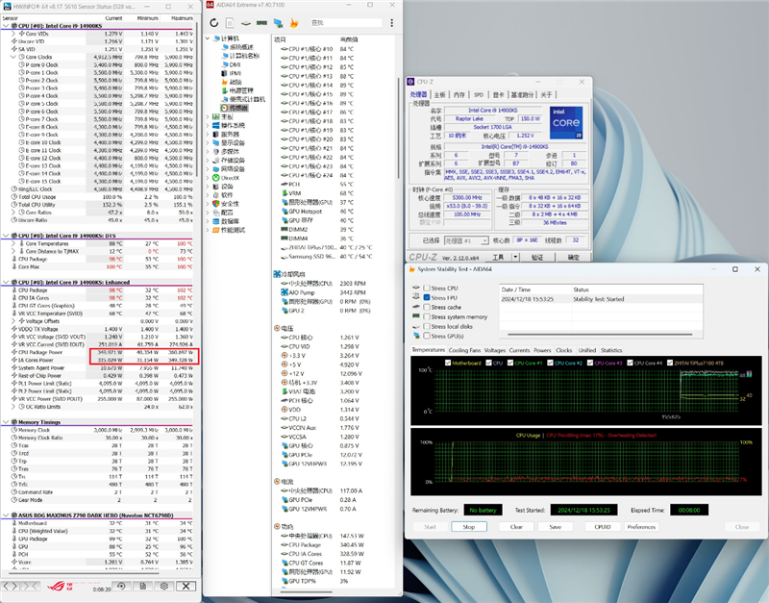Screen dimensions: 769x603
Task: Select the 电源管理 item in AIDA64 tree
Action: pos(236,90)
